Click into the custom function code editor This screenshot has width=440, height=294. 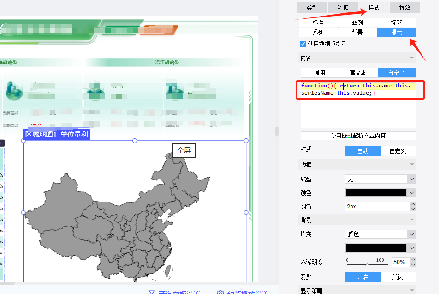358,105
